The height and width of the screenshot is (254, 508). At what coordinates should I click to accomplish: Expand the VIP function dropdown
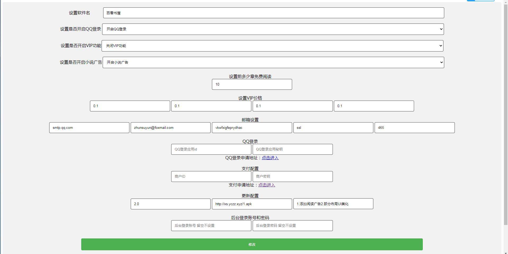point(272,46)
